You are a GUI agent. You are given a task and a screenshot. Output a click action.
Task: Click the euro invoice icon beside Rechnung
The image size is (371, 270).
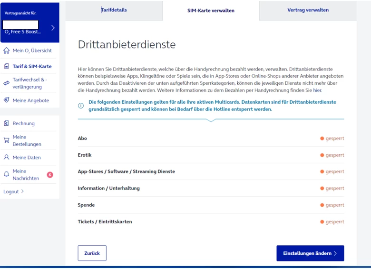coord(6,123)
